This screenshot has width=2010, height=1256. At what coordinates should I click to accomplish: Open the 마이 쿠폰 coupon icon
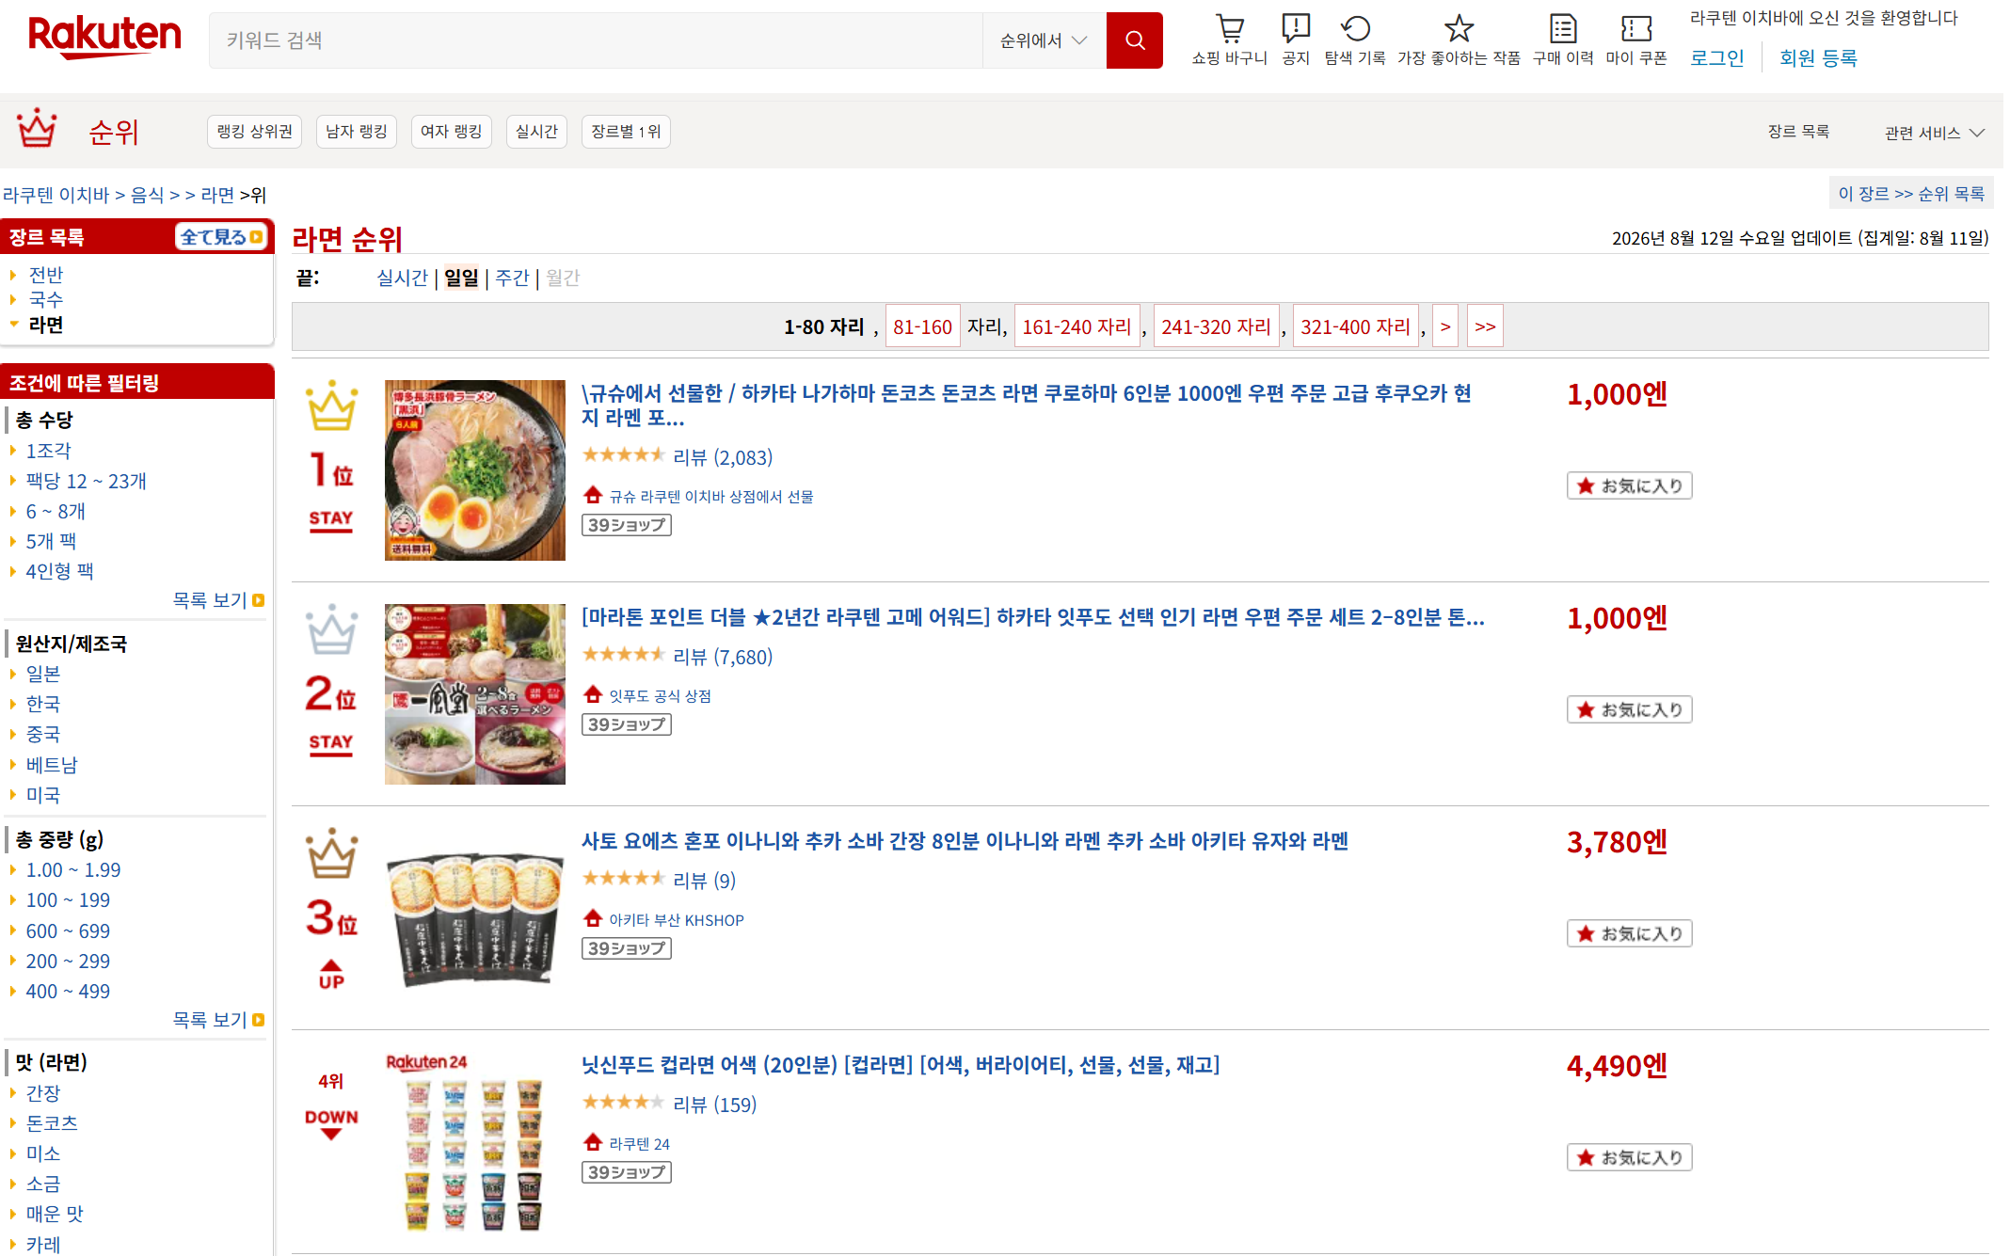coord(1636,28)
